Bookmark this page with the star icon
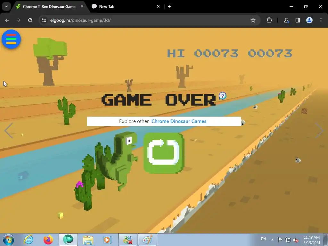This screenshot has height=246, width=328. pyautogui.click(x=253, y=20)
